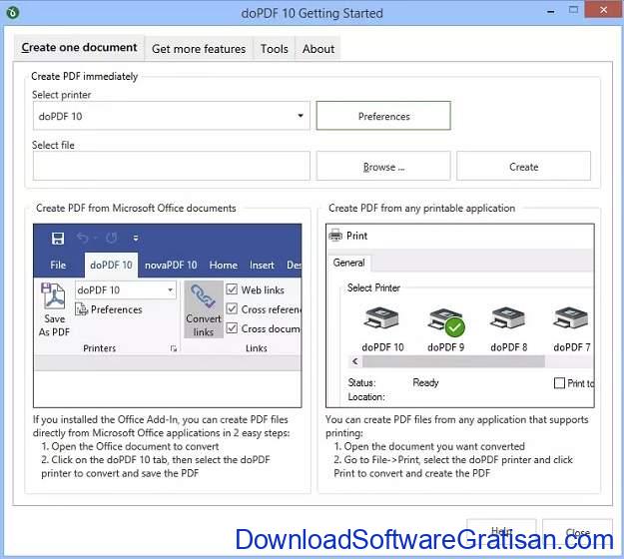This screenshot has height=559, width=624.
Task: Select the doPDF 10 ribbon tab
Action: (x=111, y=265)
